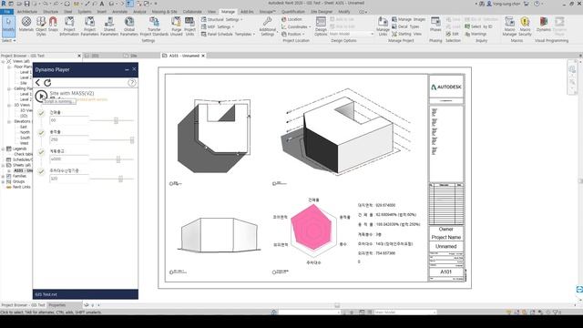Click Location in Project Location panel

291,19
